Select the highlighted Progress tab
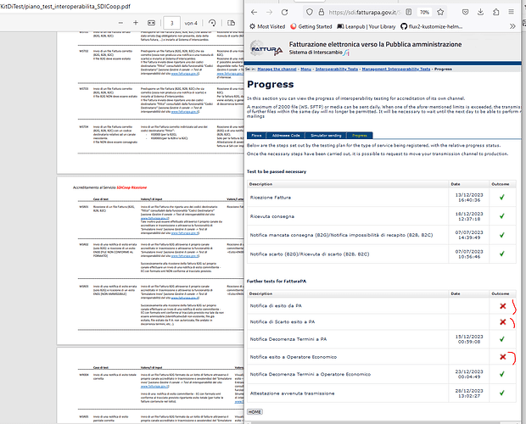 (x=360, y=136)
